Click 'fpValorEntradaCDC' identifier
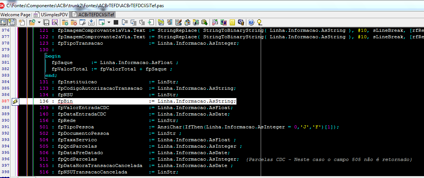Image resolution: width=424 pixels, height=178 pixels. point(83,108)
